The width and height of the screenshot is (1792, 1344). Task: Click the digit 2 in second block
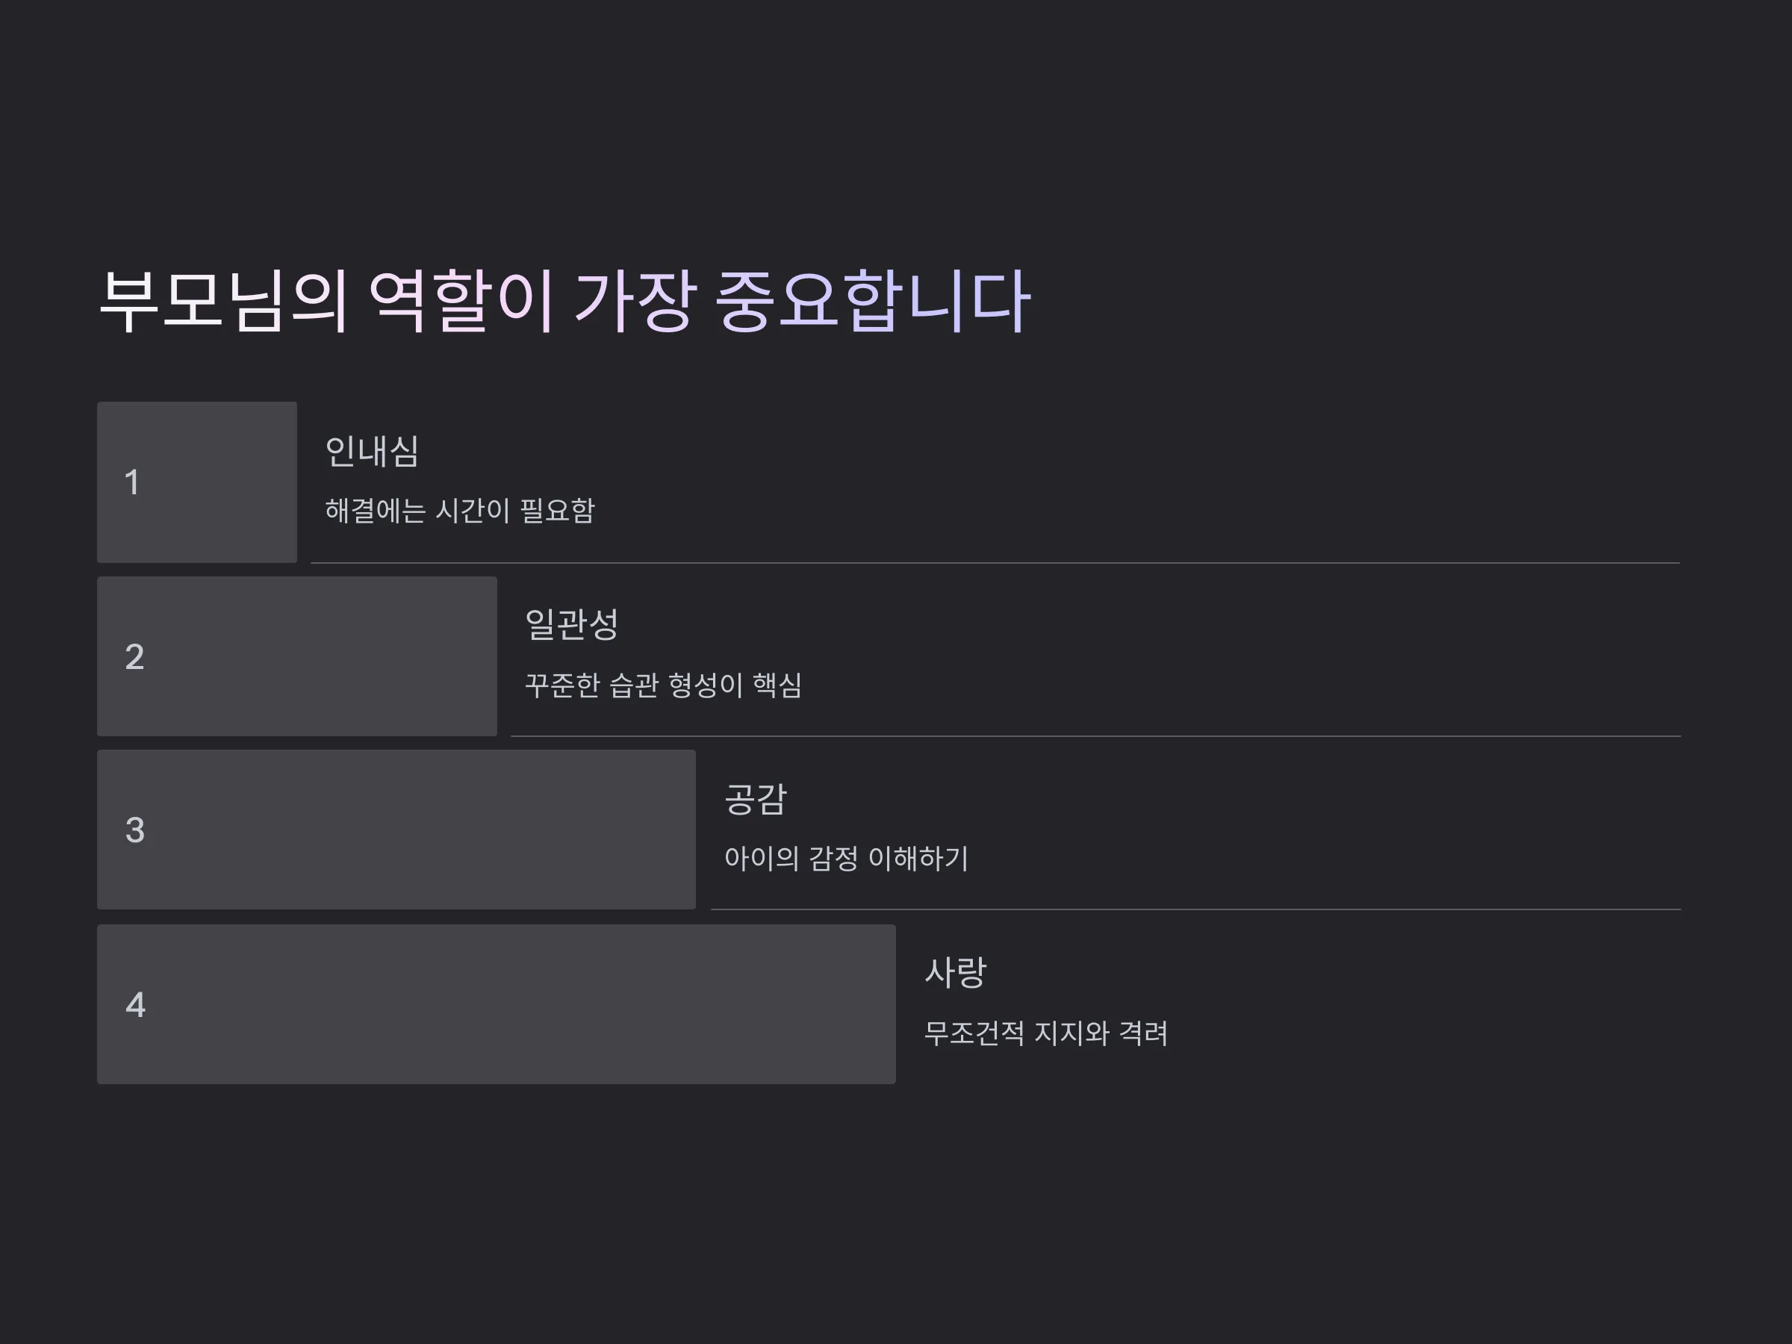[134, 657]
